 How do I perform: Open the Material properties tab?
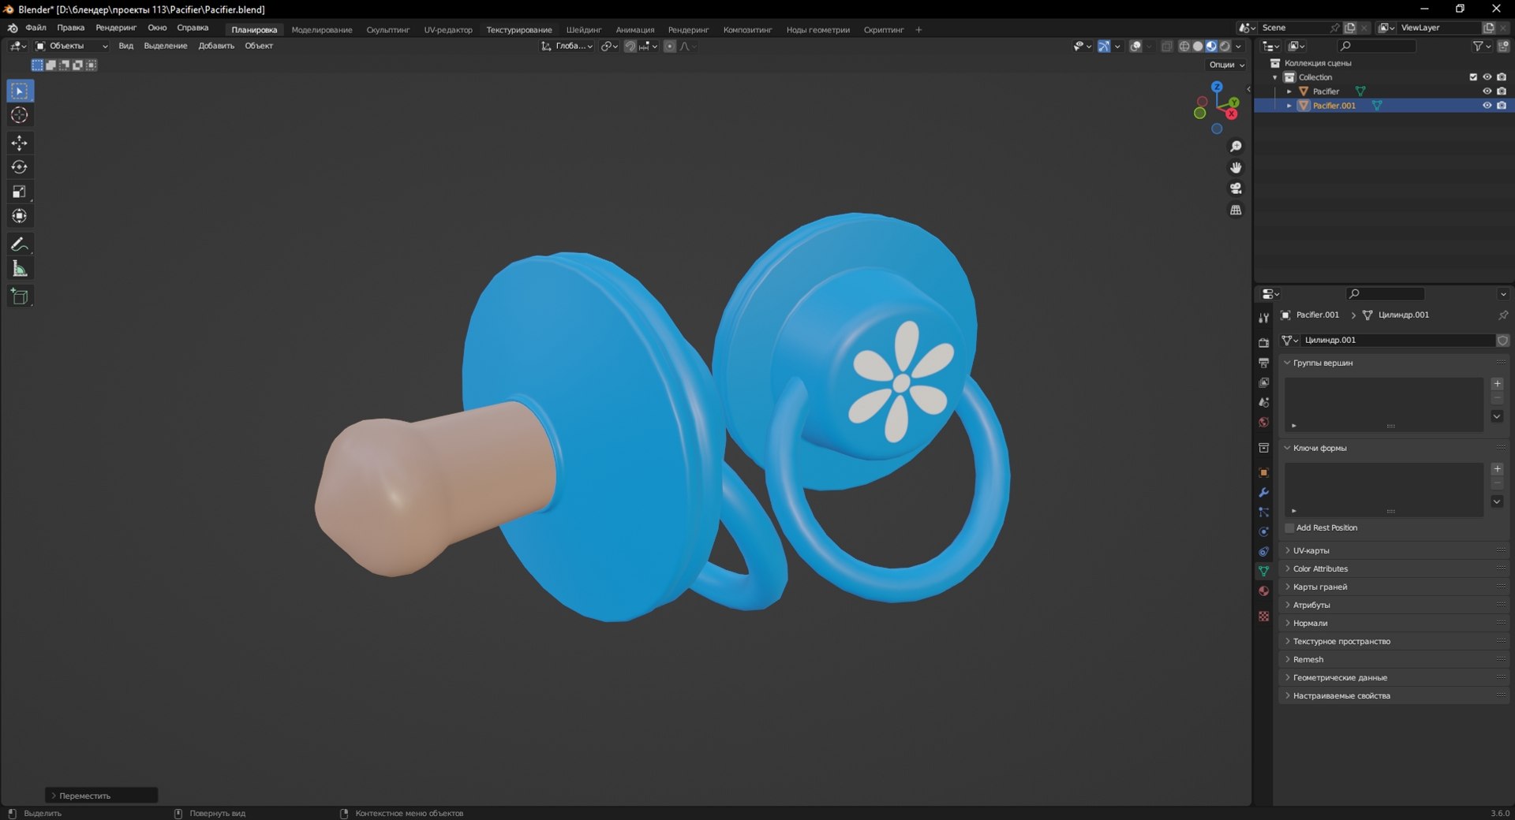pyautogui.click(x=1263, y=591)
